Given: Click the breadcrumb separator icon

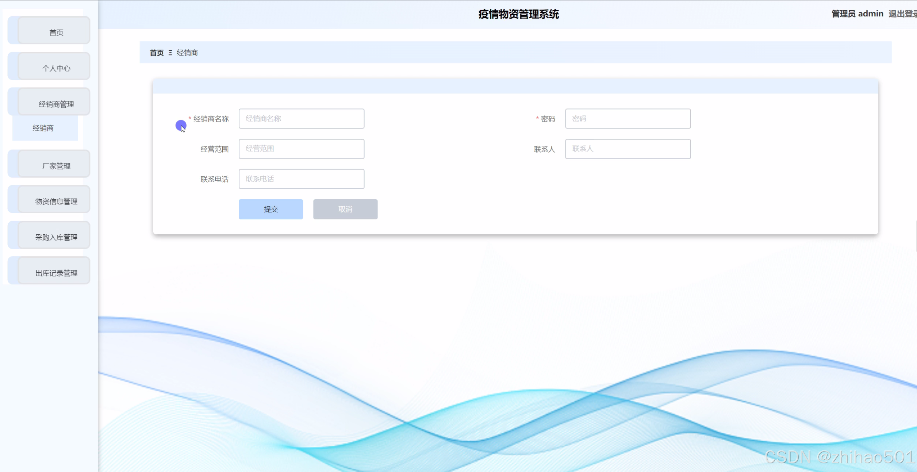Looking at the screenshot, I should (170, 53).
